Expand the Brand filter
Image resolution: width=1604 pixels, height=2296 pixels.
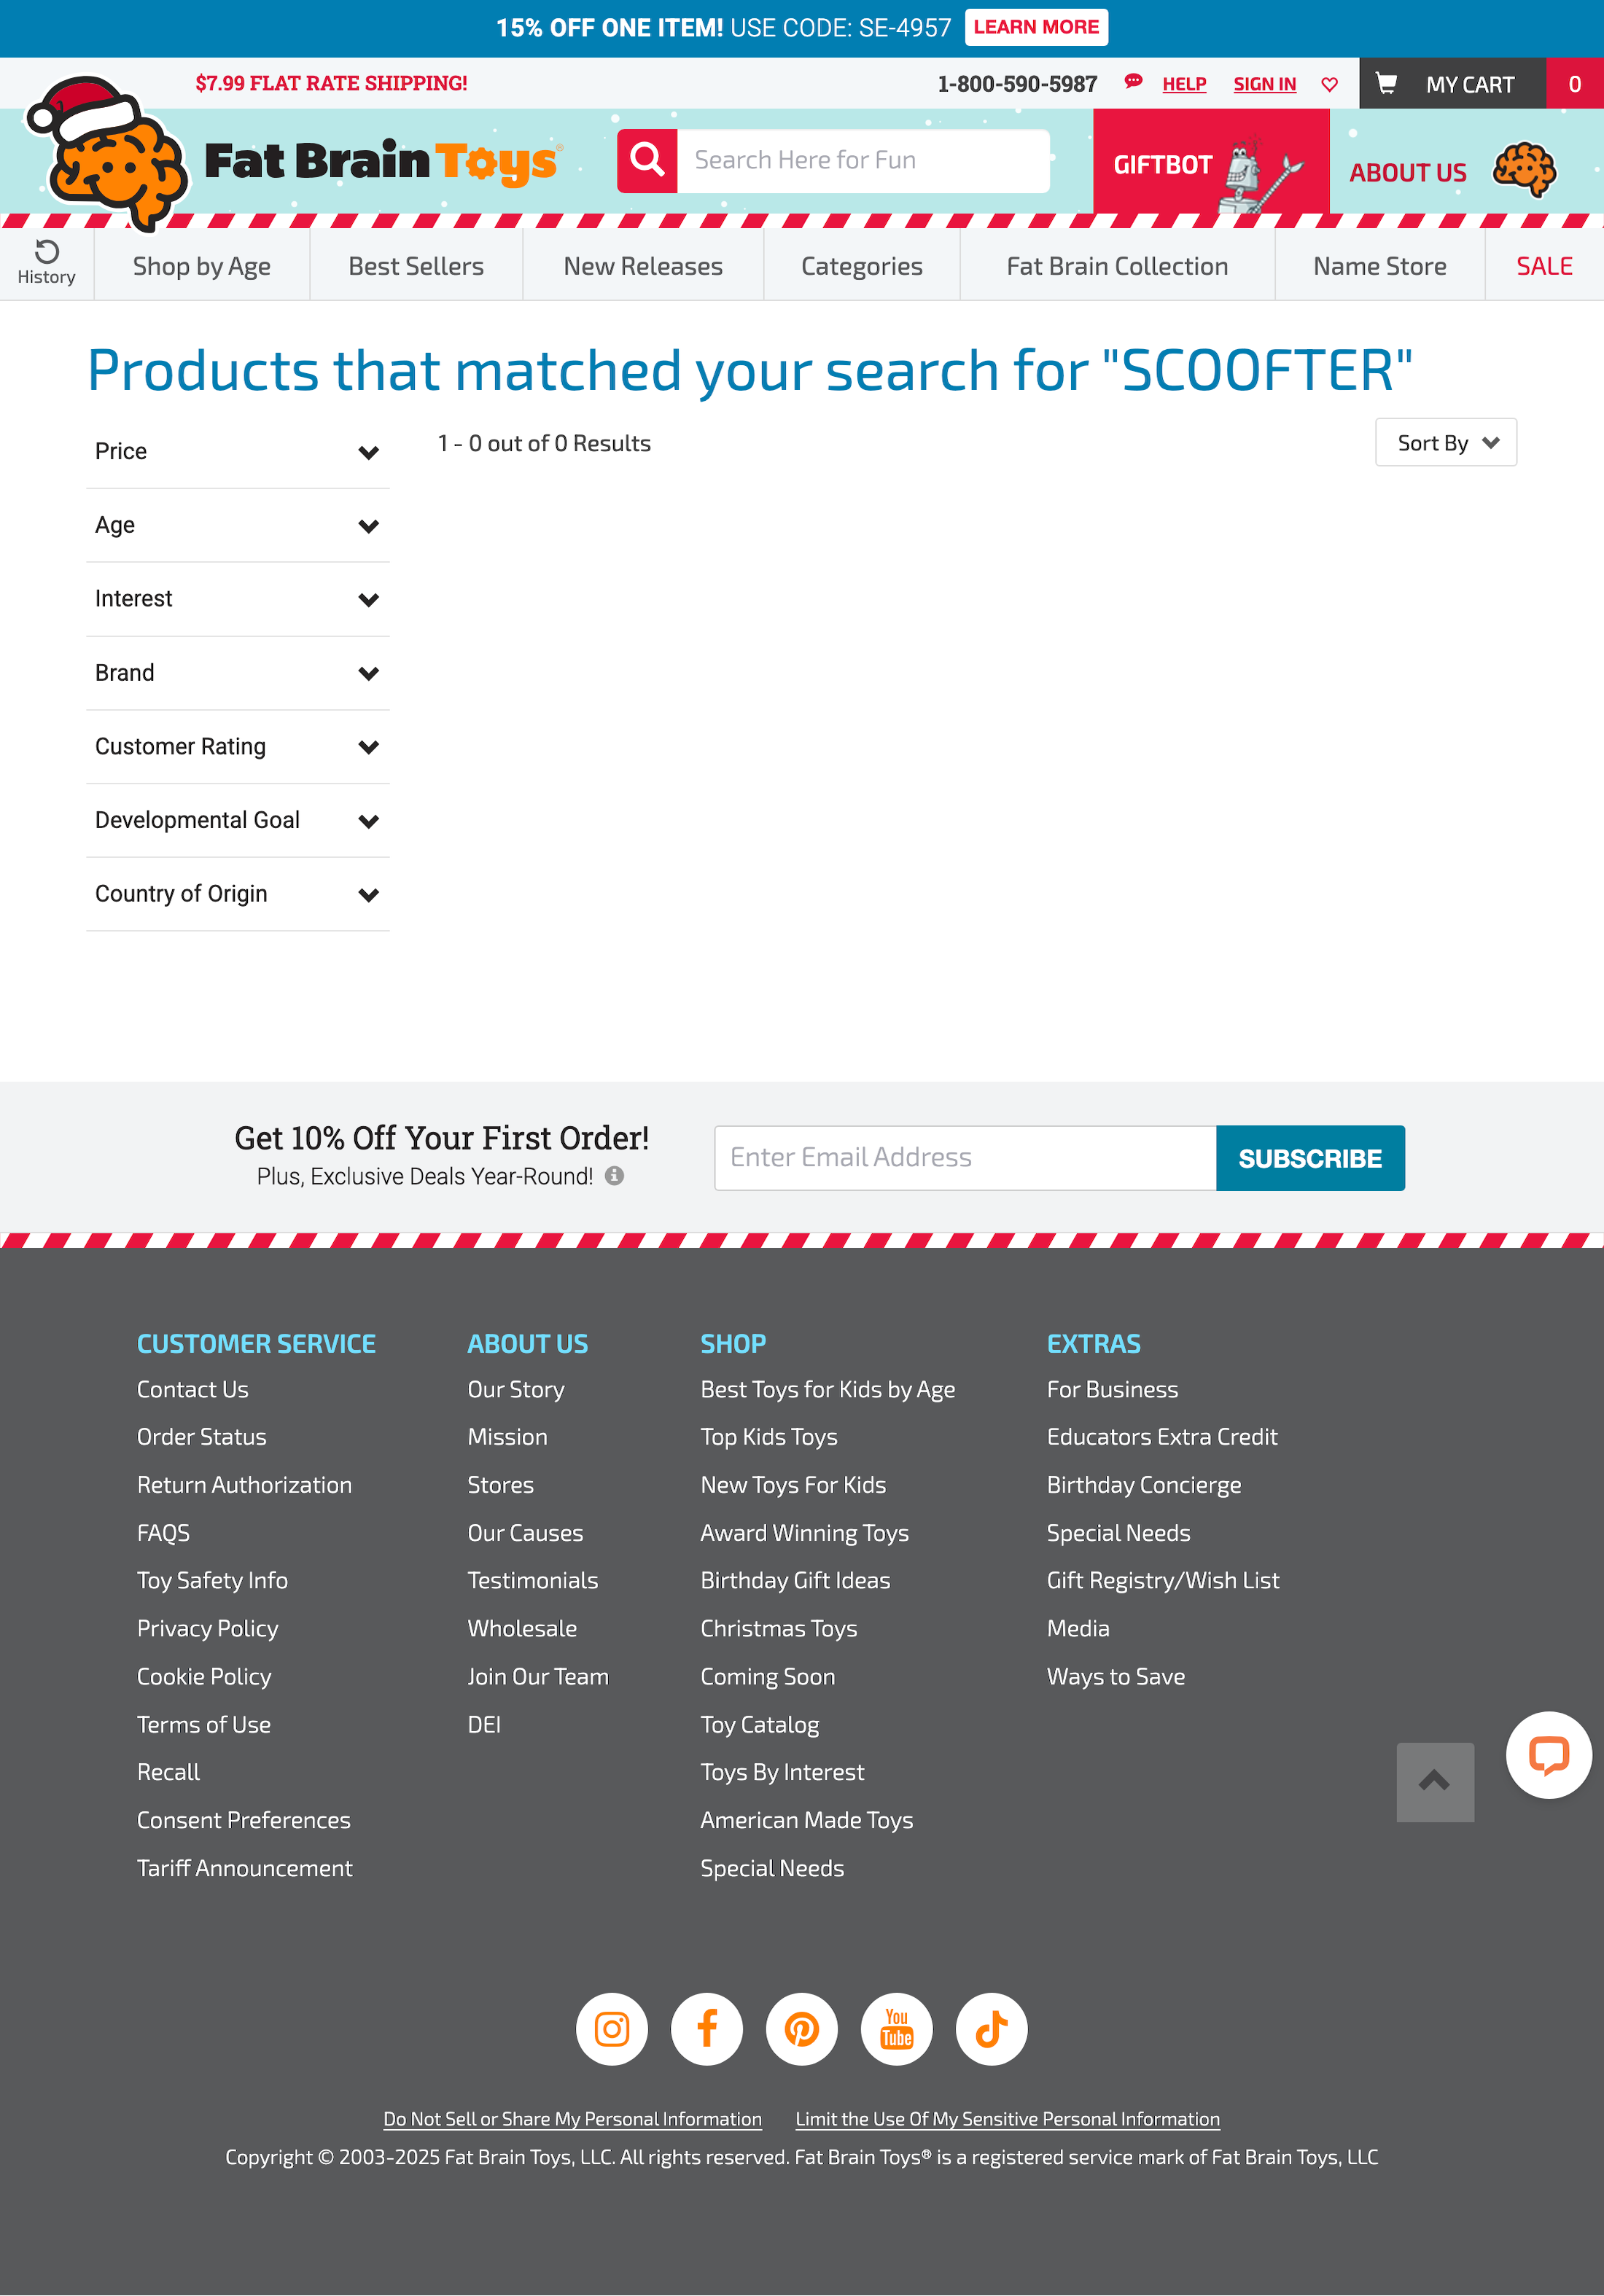(237, 673)
